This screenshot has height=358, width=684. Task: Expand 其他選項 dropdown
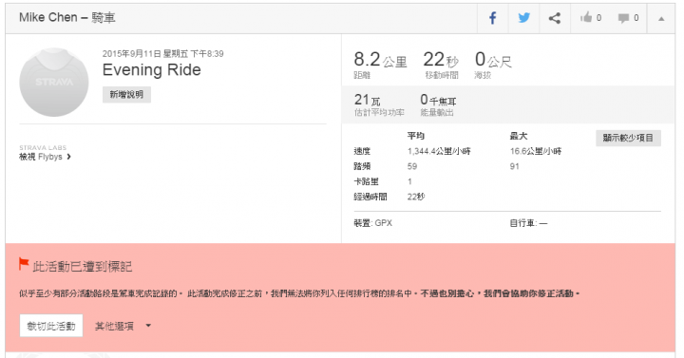pyautogui.click(x=123, y=326)
